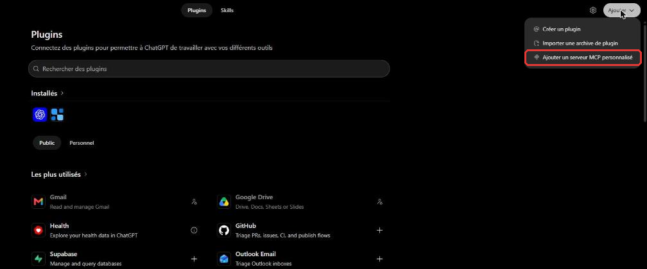Open the installed ChatGPT plugin icon

[40, 115]
